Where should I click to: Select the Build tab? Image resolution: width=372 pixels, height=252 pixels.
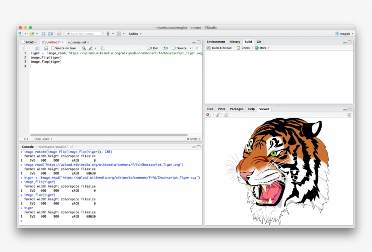pos(249,42)
